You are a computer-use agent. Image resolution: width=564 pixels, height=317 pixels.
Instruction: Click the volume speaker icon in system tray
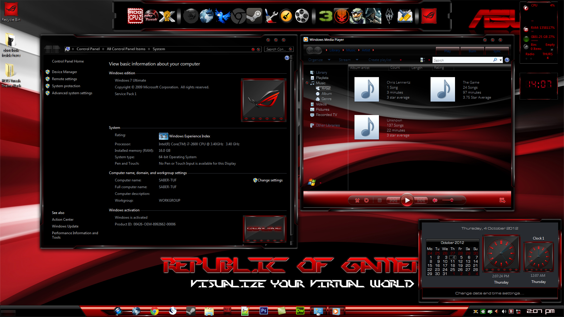pyautogui.click(x=504, y=311)
